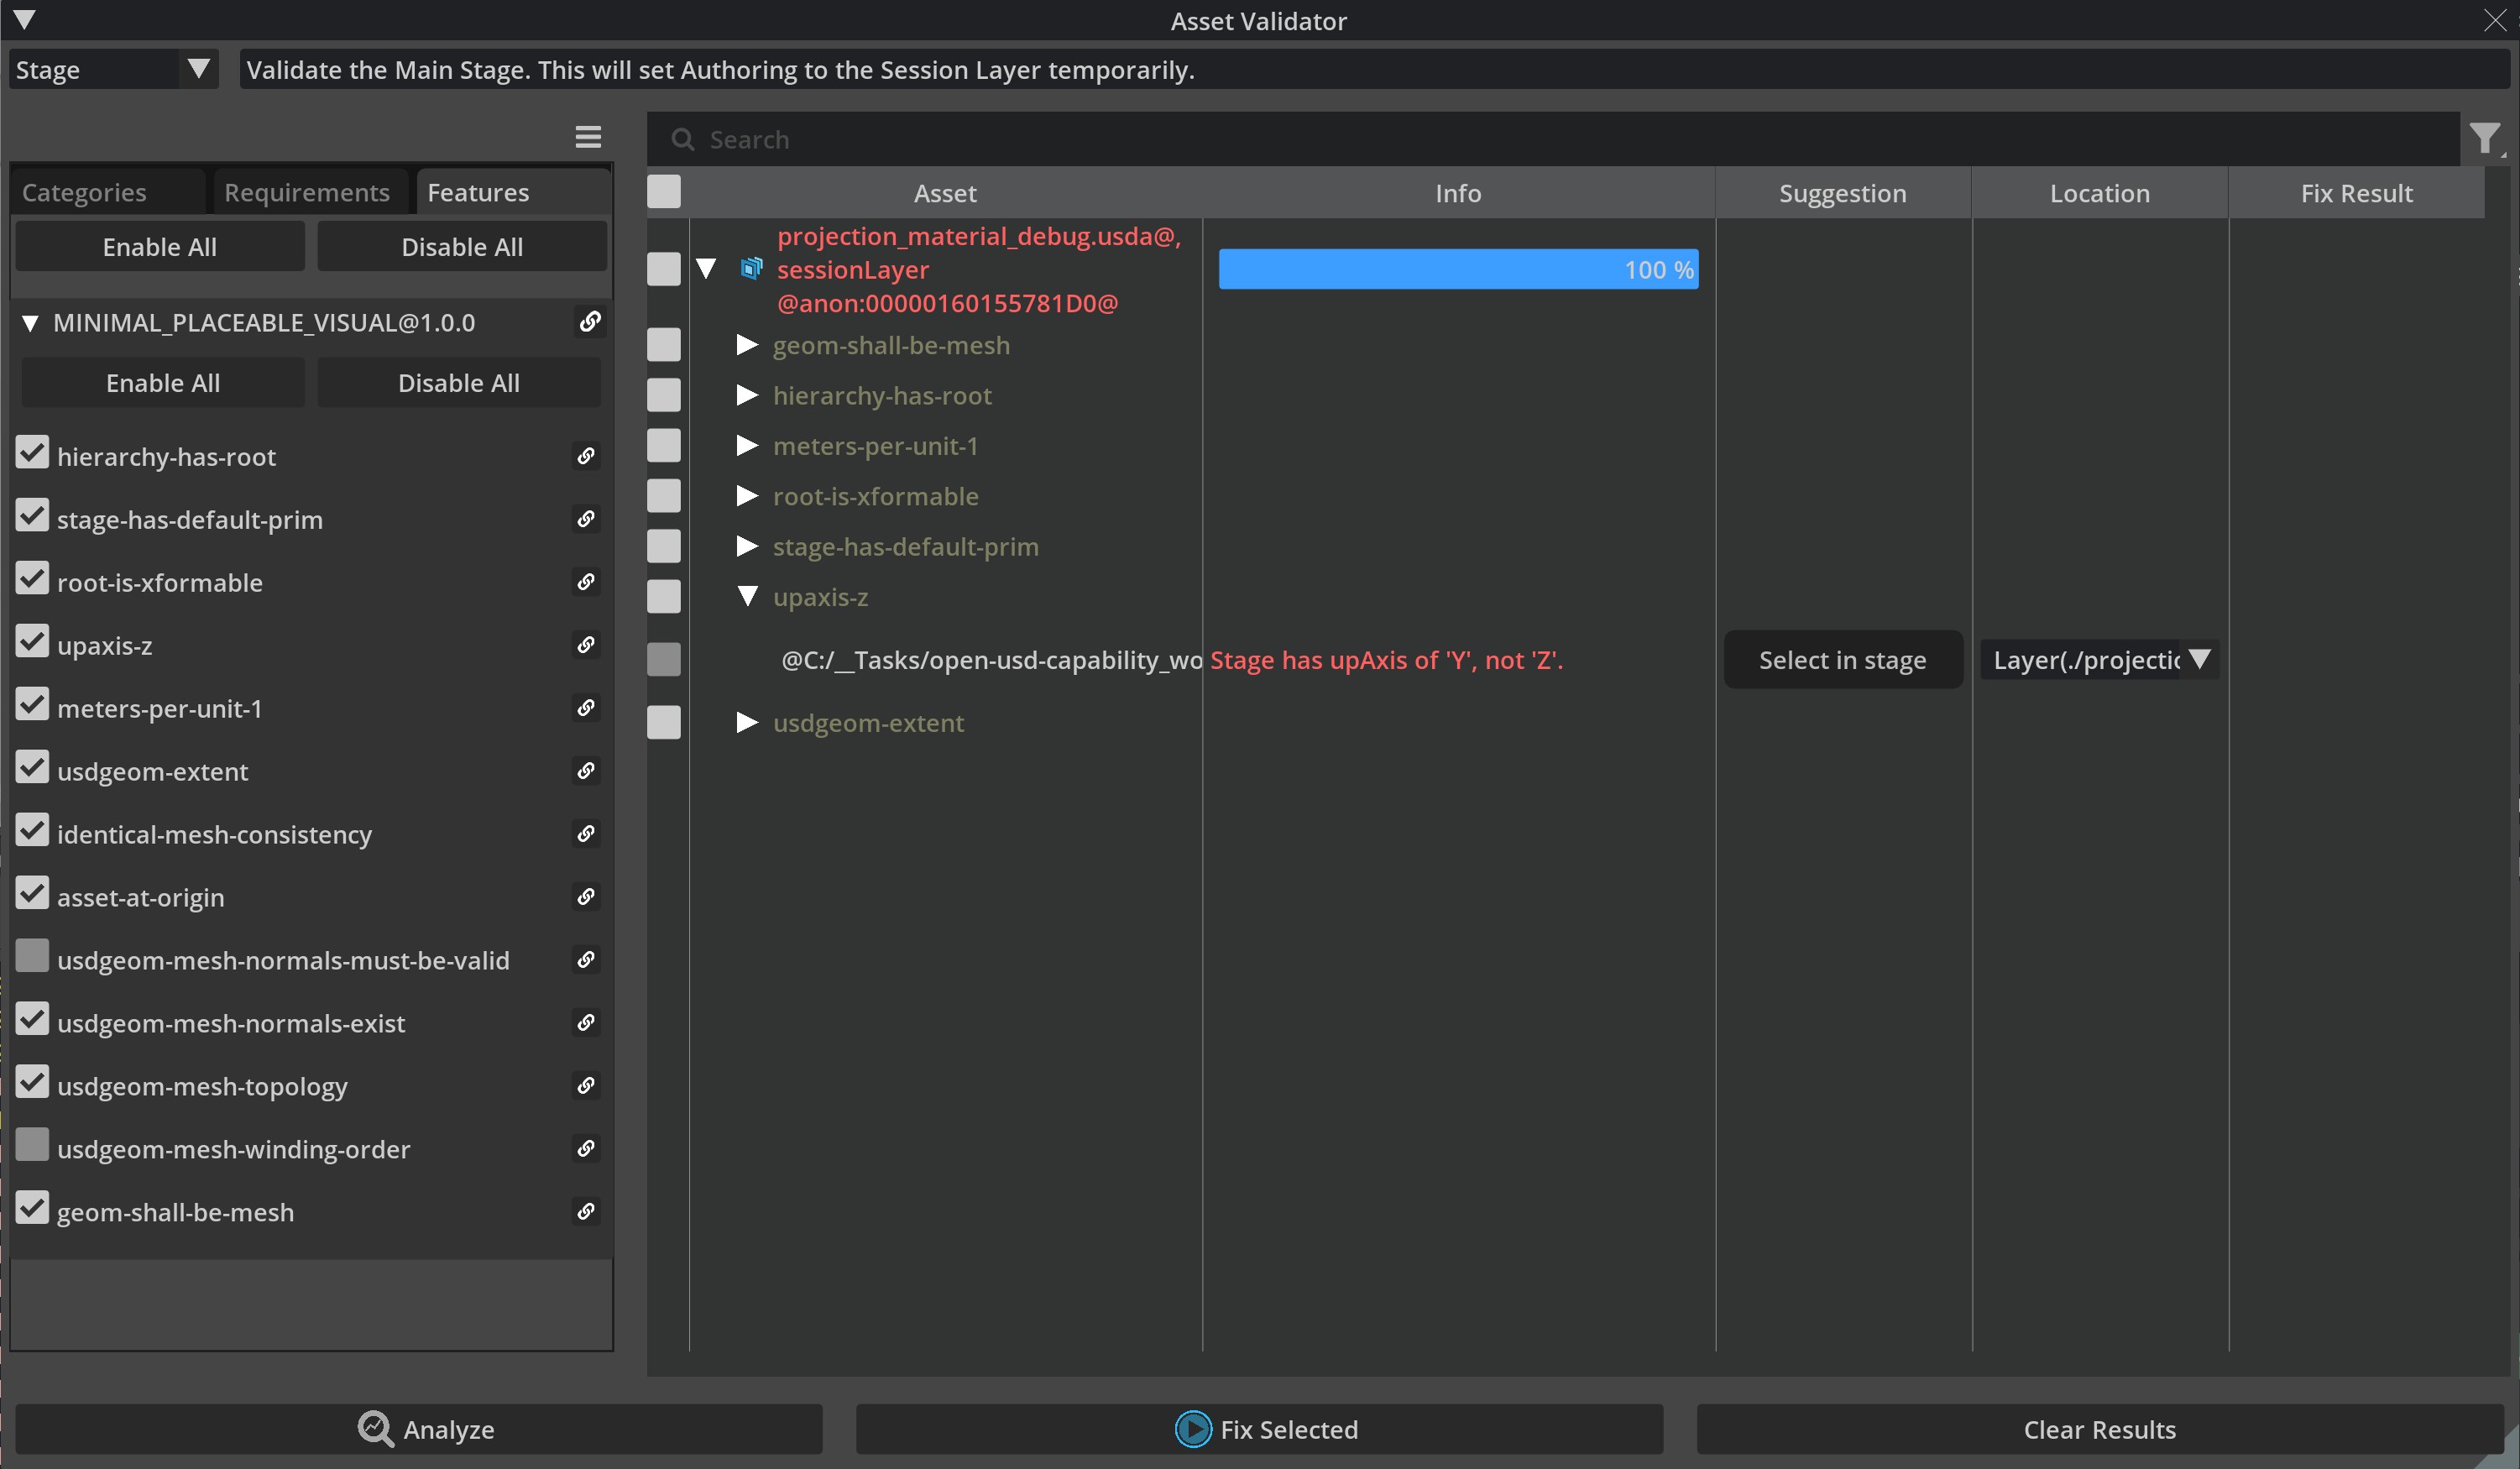
Task: Enable usdgeom-mesh-normals-must-be-valid checkbox
Action: 32,957
